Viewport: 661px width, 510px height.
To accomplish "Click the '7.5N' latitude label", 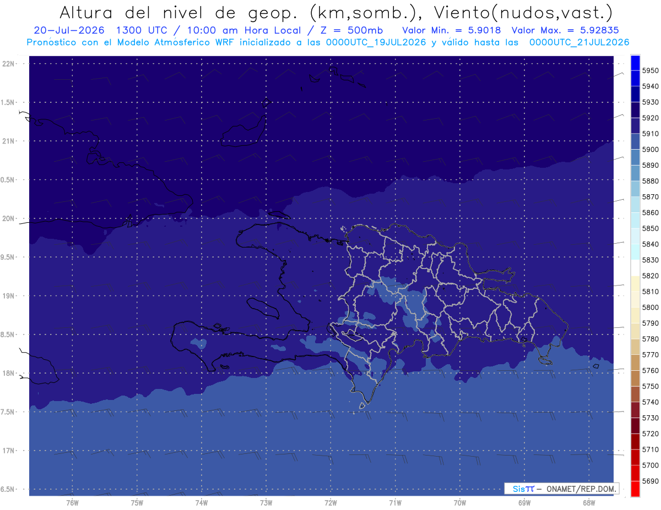I will [8, 412].
